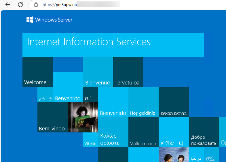226x162 pixels.
Task: Click the Windows Server logo
Action: coord(50,20)
